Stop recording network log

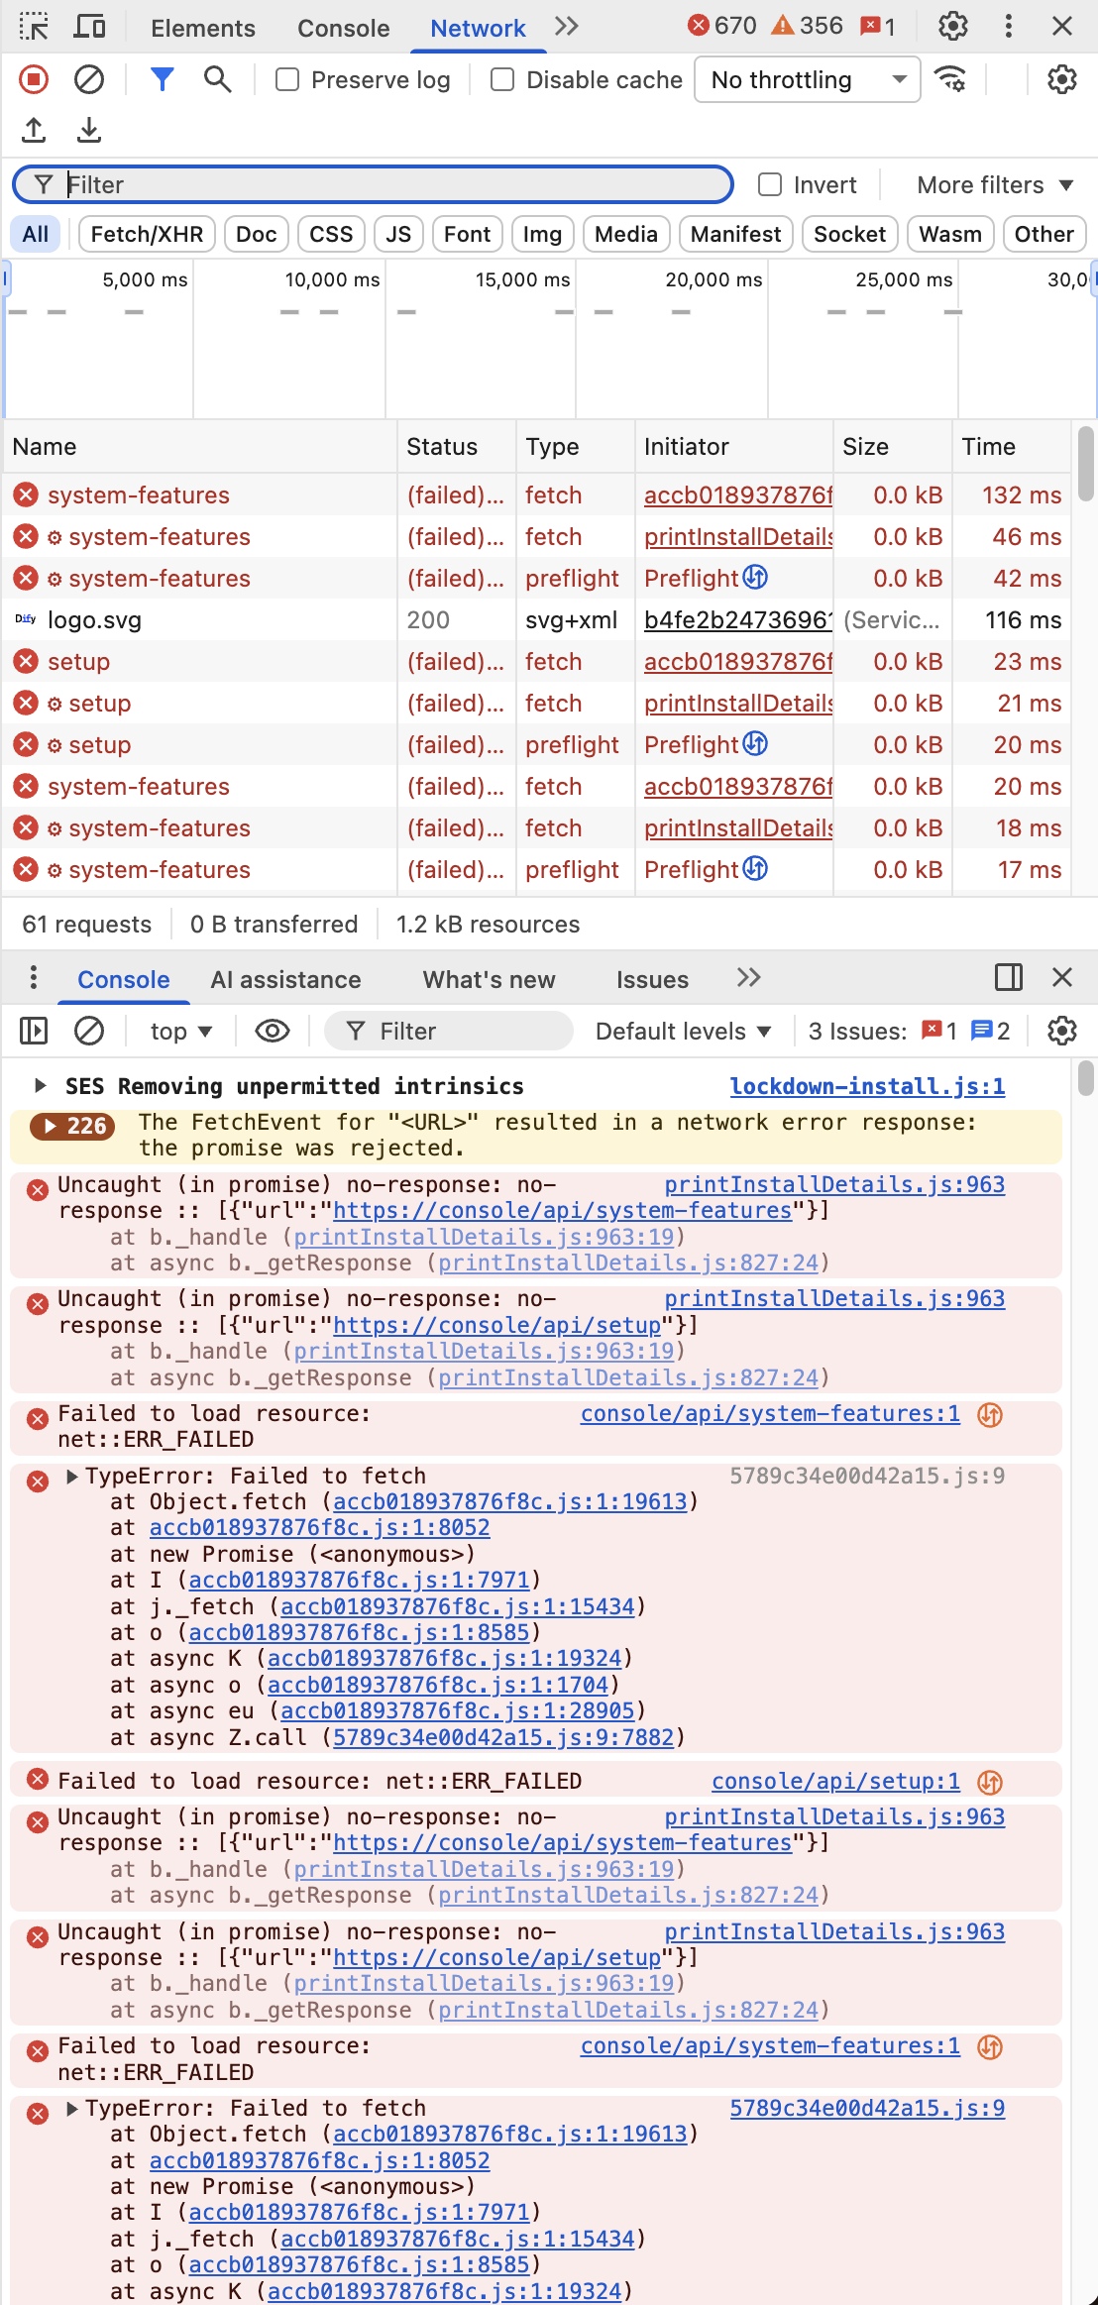point(34,79)
